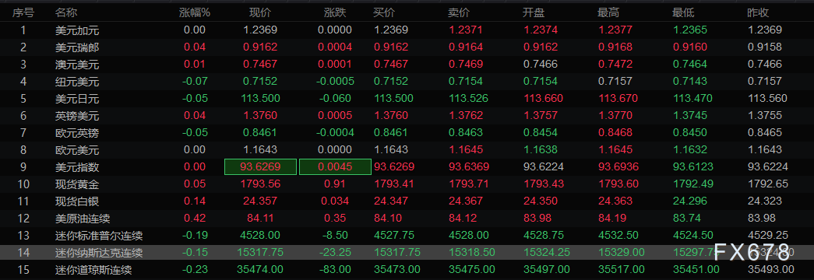Image resolution: width=814 pixels, height=280 pixels.
Task: Open the 美元指数 quote row
Action: click(x=407, y=167)
